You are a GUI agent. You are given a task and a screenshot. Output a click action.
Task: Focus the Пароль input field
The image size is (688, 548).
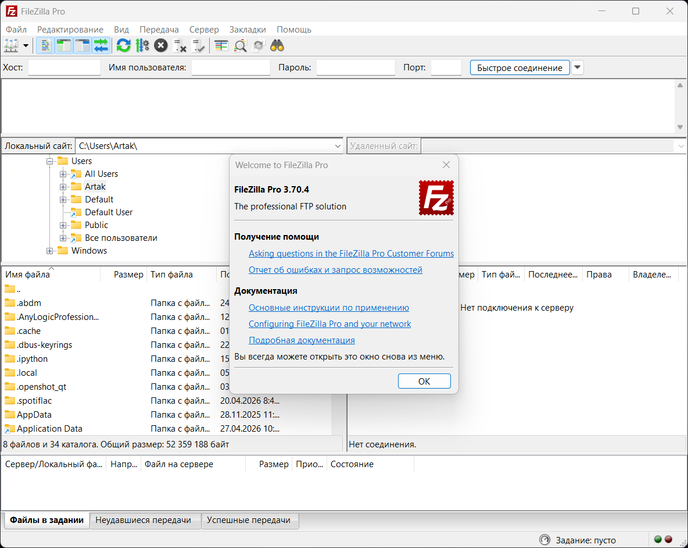click(356, 67)
